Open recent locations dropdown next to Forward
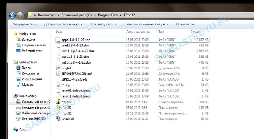Image resolution: width=254 pixels, height=139 pixels. [25, 15]
